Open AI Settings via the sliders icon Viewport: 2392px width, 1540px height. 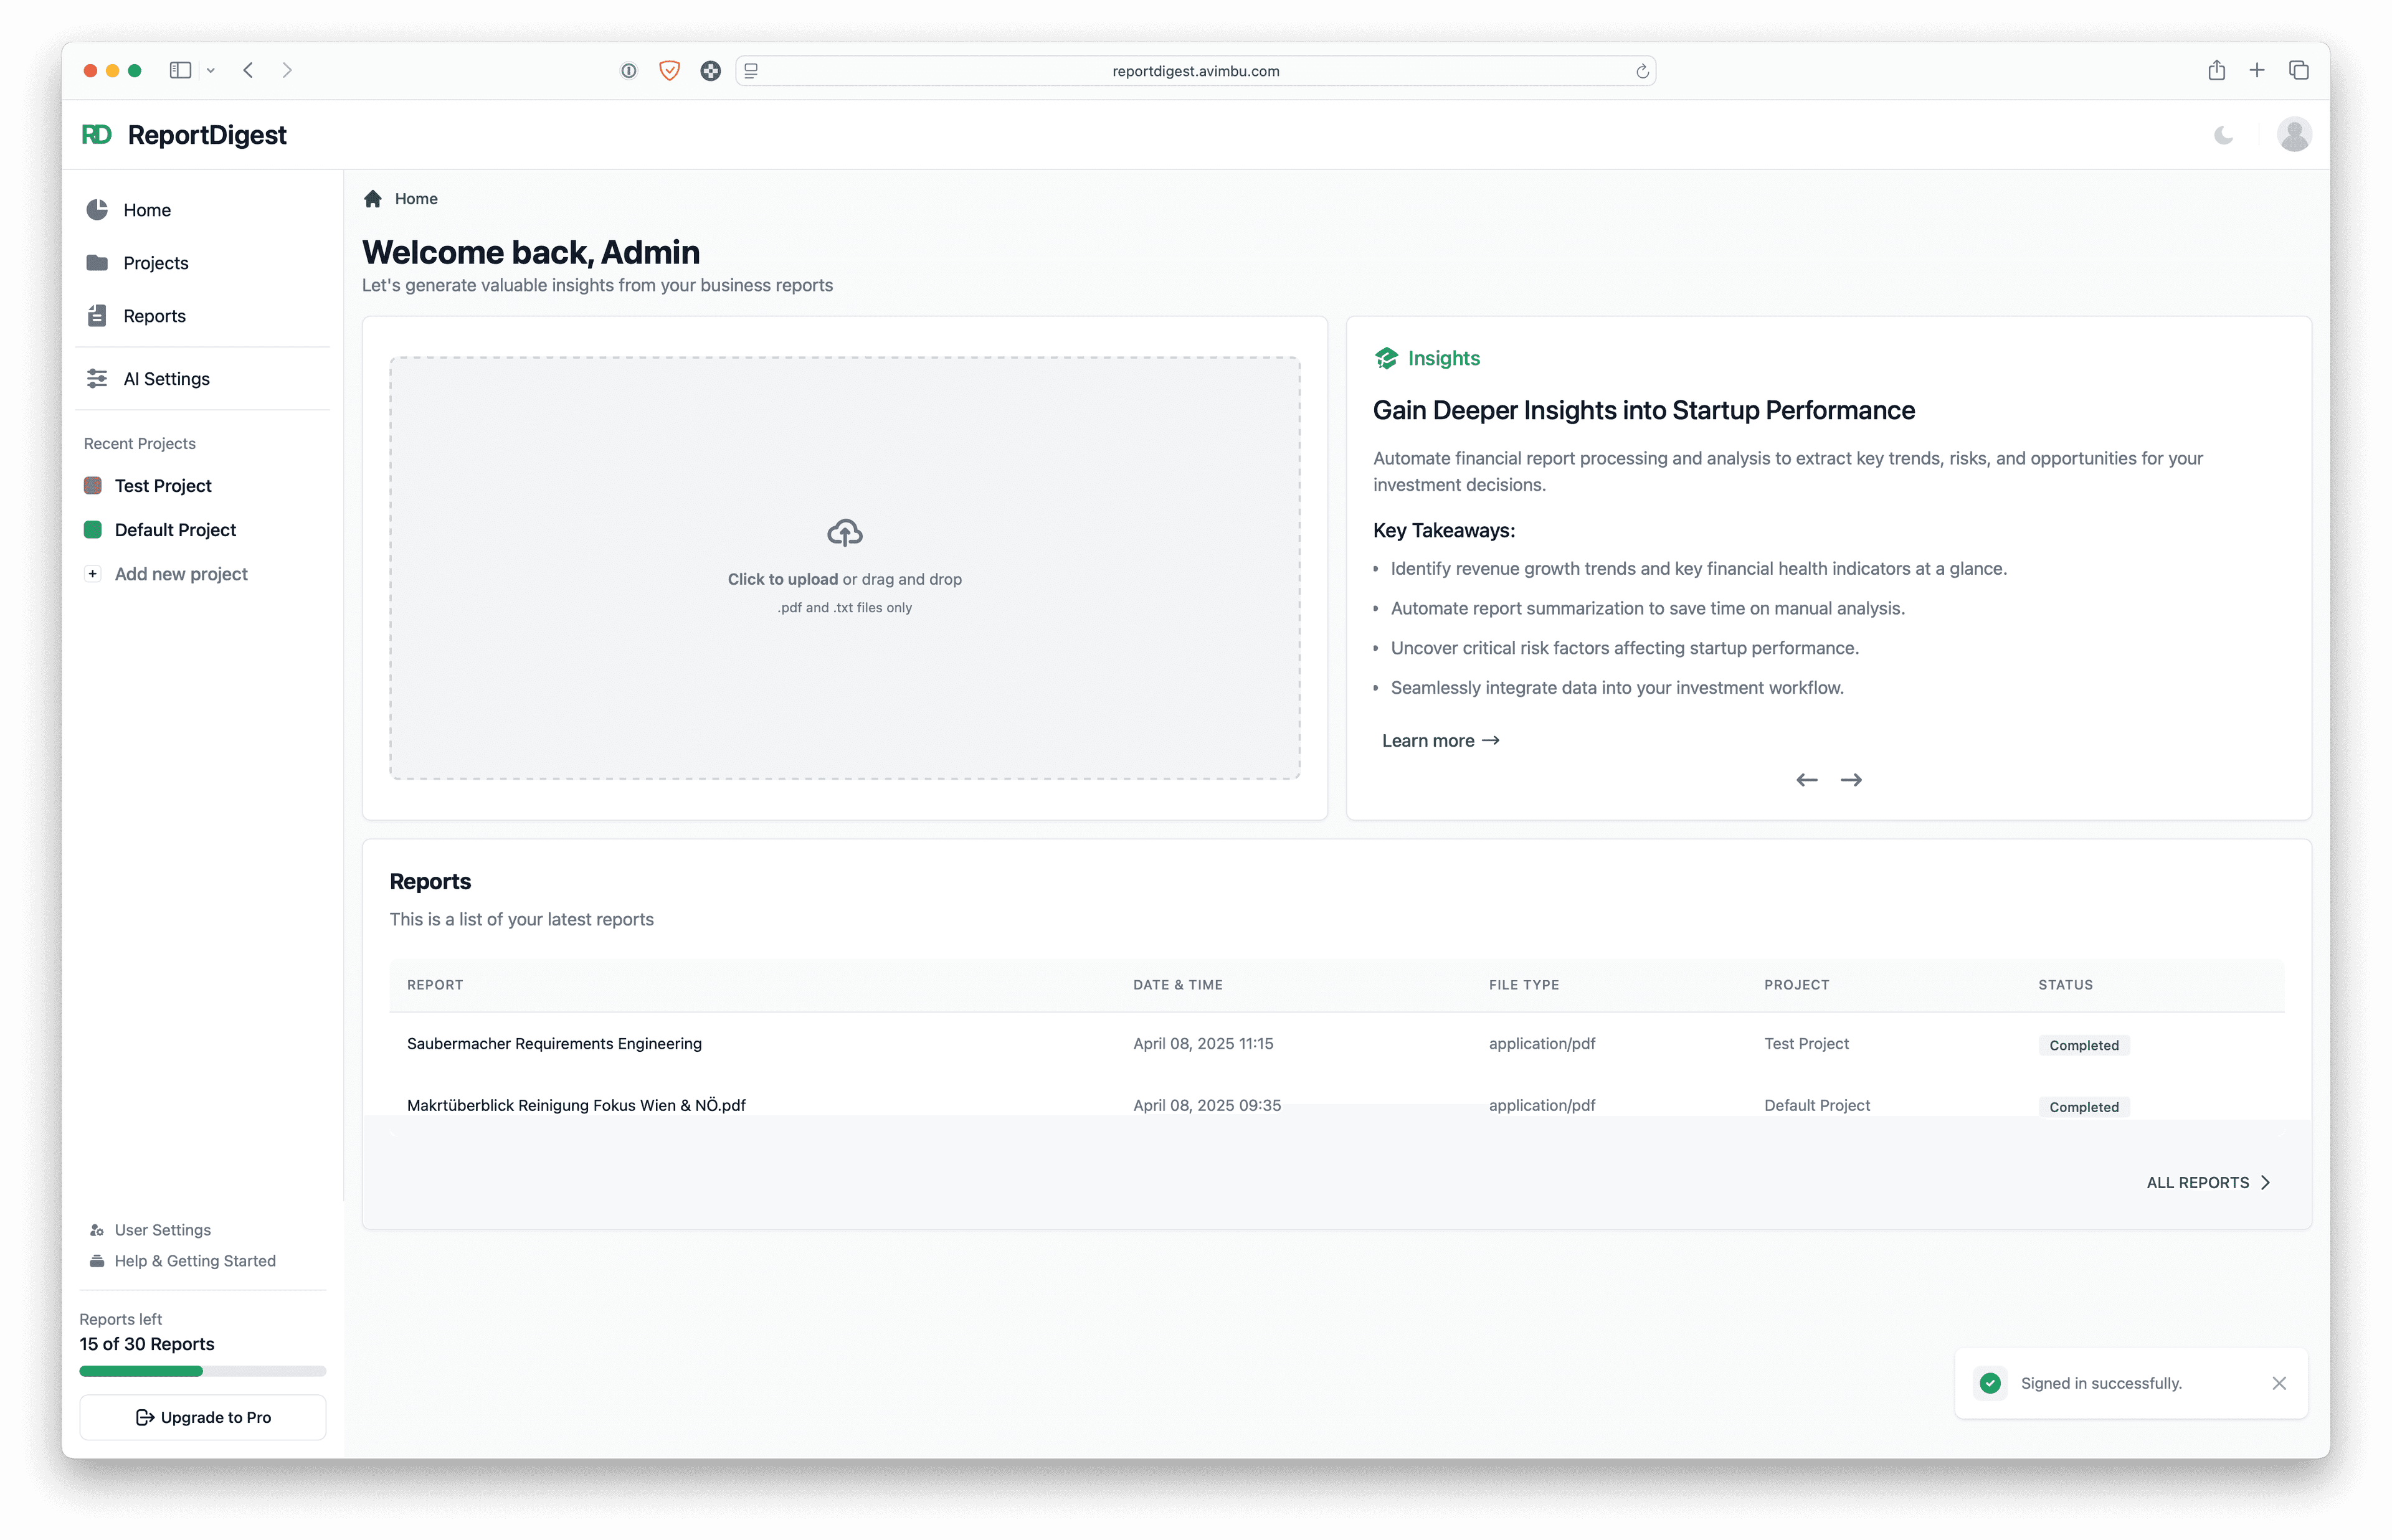96,378
